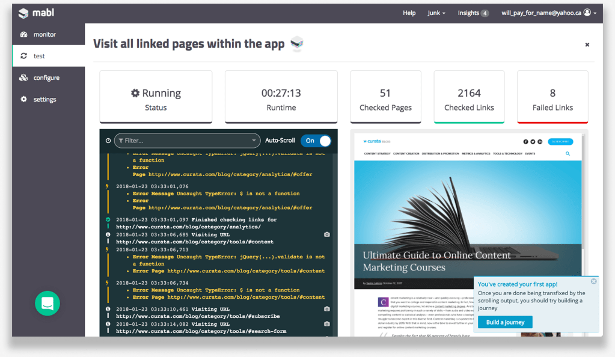Expand the log Filter dropdown arrow
Image resolution: width=615 pixels, height=357 pixels.
tap(254, 141)
